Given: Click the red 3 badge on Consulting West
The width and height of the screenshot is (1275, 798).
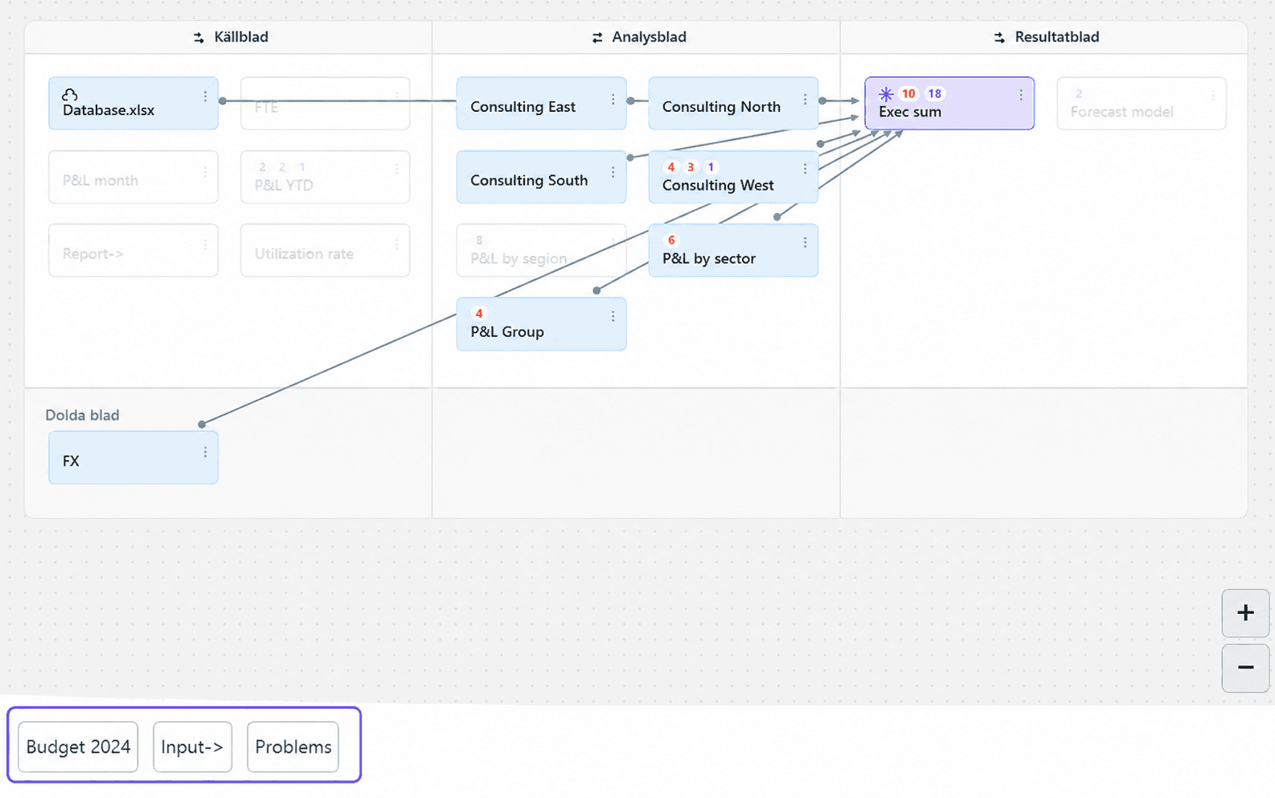Looking at the screenshot, I should point(691,167).
